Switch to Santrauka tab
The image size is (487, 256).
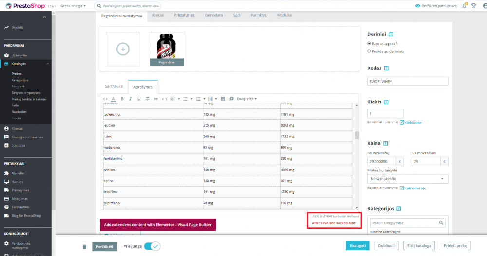point(113,86)
